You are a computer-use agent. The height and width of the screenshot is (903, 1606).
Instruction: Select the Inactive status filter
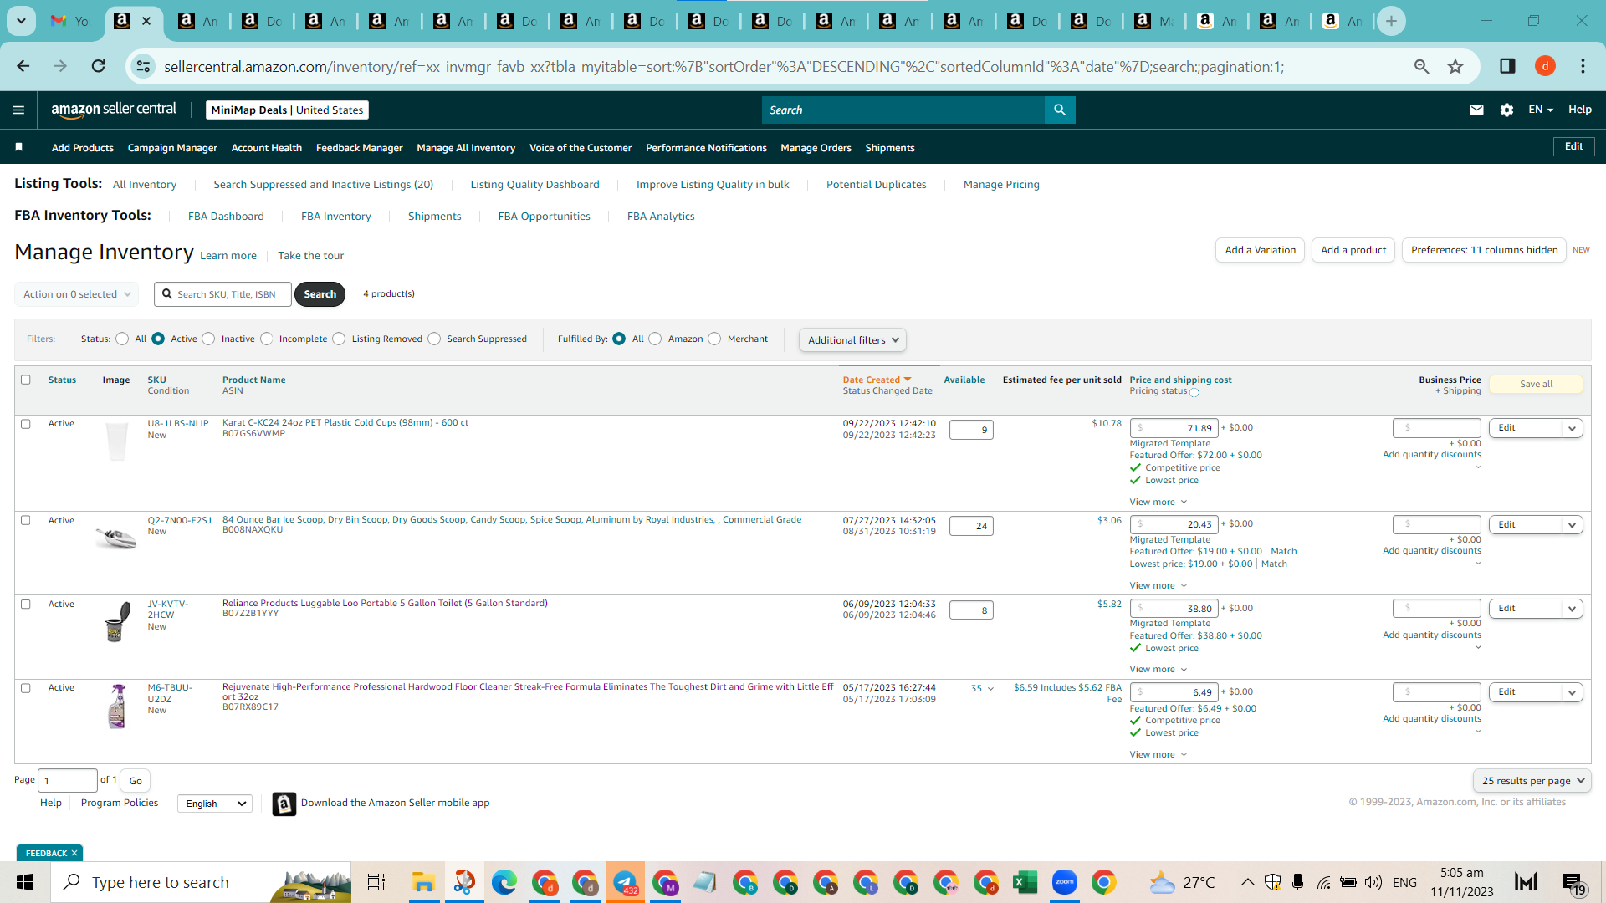[208, 339]
